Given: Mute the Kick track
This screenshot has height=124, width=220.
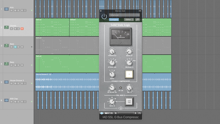Looking at the screenshot, I should (15, 10).
